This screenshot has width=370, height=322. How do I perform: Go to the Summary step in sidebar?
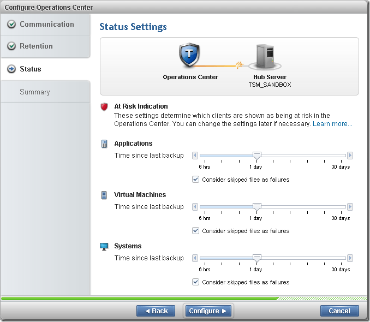pos(35,92)
